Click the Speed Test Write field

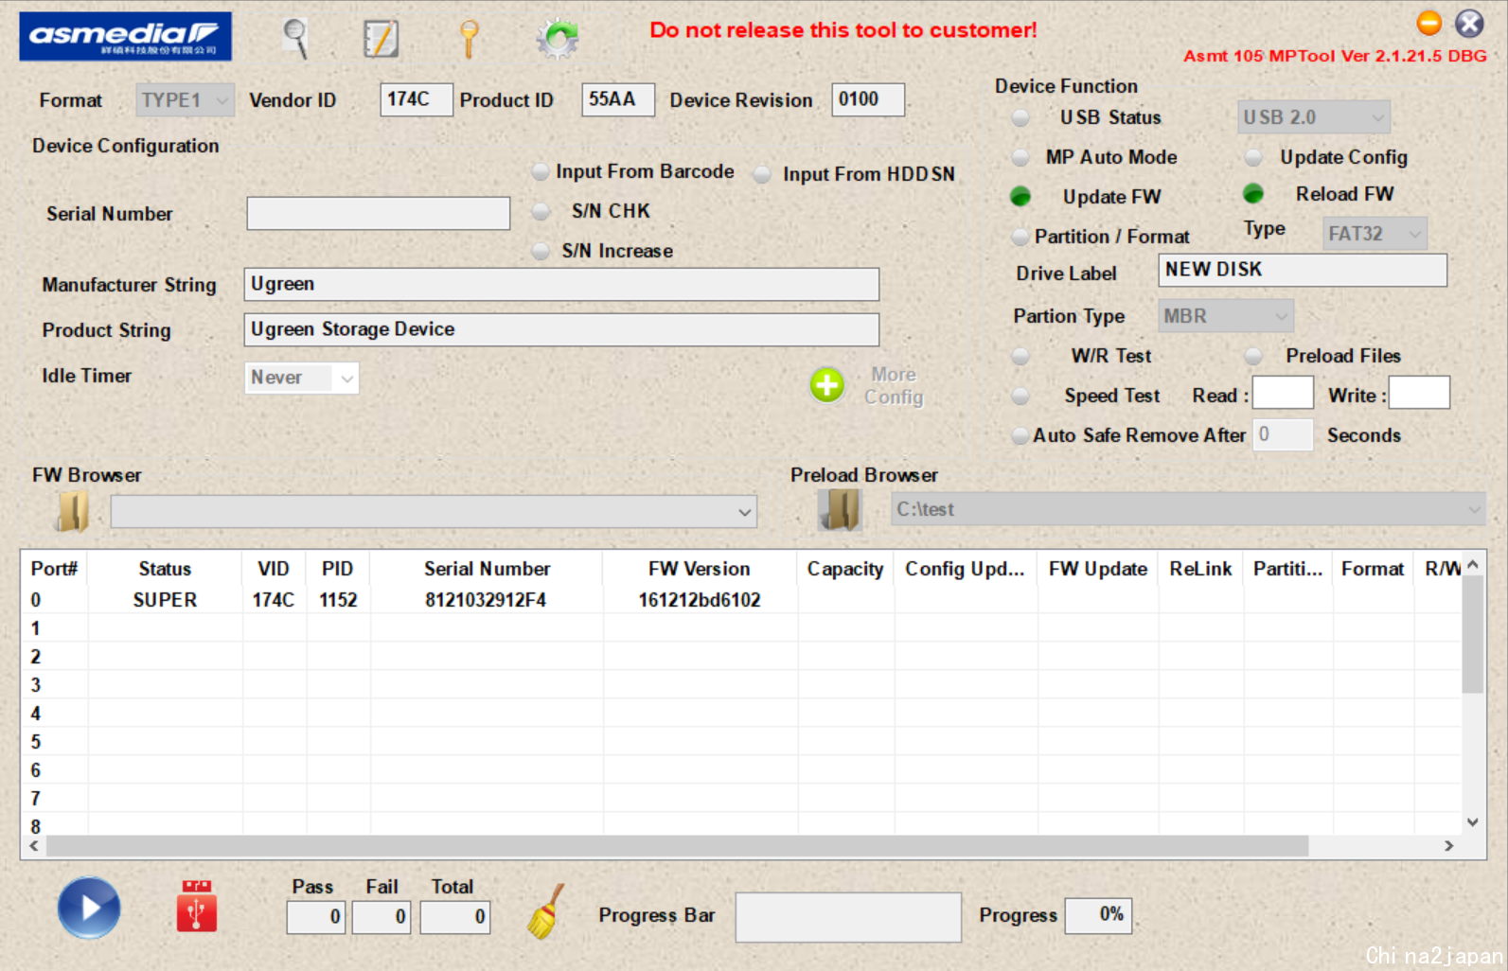(1419, 393)
